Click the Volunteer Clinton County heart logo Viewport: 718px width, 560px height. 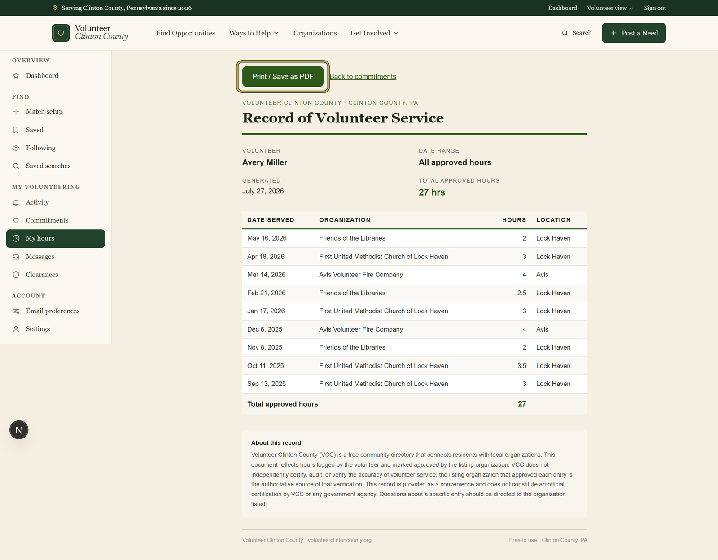click(x=61, y=33)
